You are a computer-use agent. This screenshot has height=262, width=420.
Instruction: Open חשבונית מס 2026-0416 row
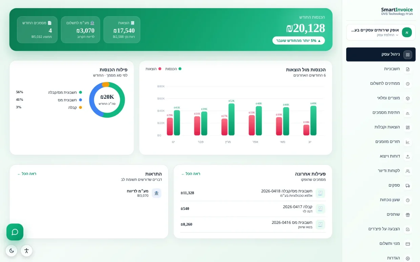253,224
